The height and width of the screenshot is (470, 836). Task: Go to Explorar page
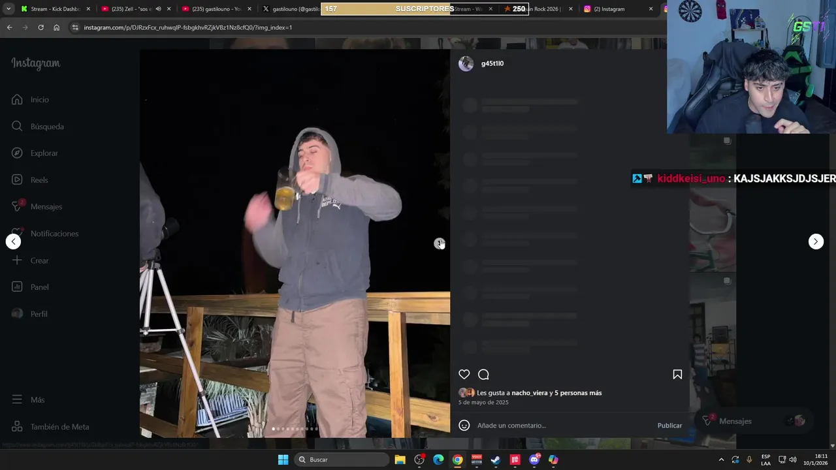(35, 153)
